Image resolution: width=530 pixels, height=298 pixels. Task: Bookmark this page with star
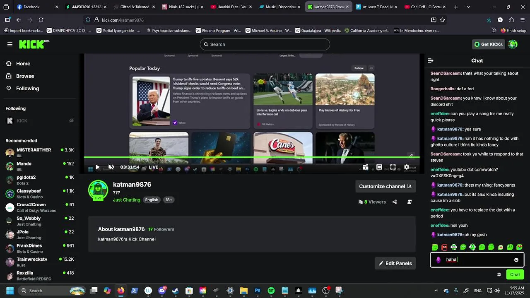pyautogui.click(x=442, y=20)
